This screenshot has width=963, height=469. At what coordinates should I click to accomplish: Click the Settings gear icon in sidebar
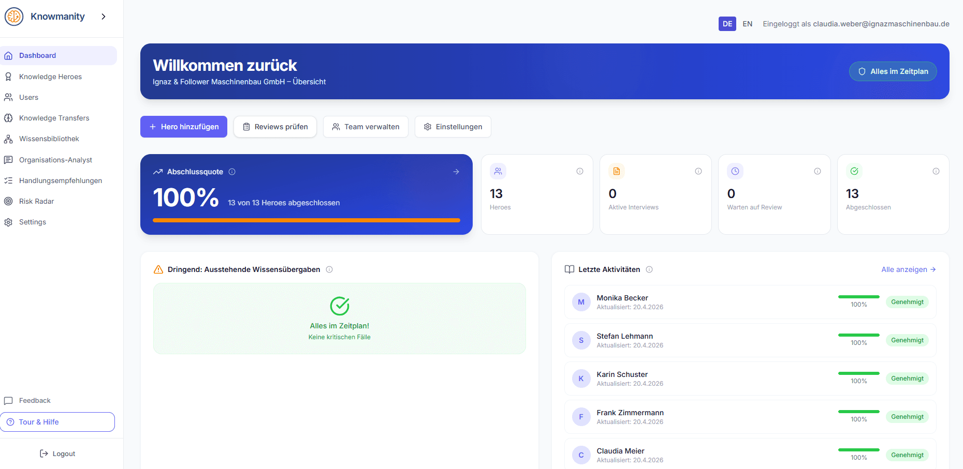coord(8,222)
